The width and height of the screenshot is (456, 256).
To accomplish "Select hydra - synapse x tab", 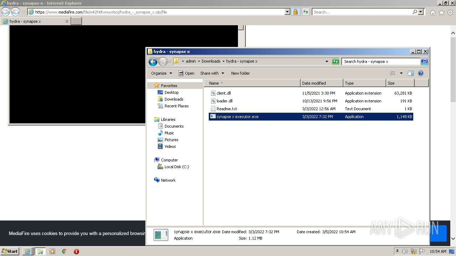I will point(36,21).
